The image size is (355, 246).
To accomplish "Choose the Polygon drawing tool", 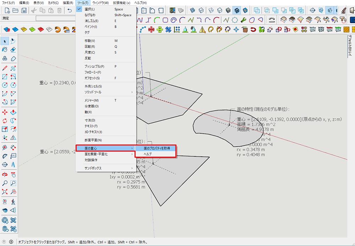I will (13, 85).
